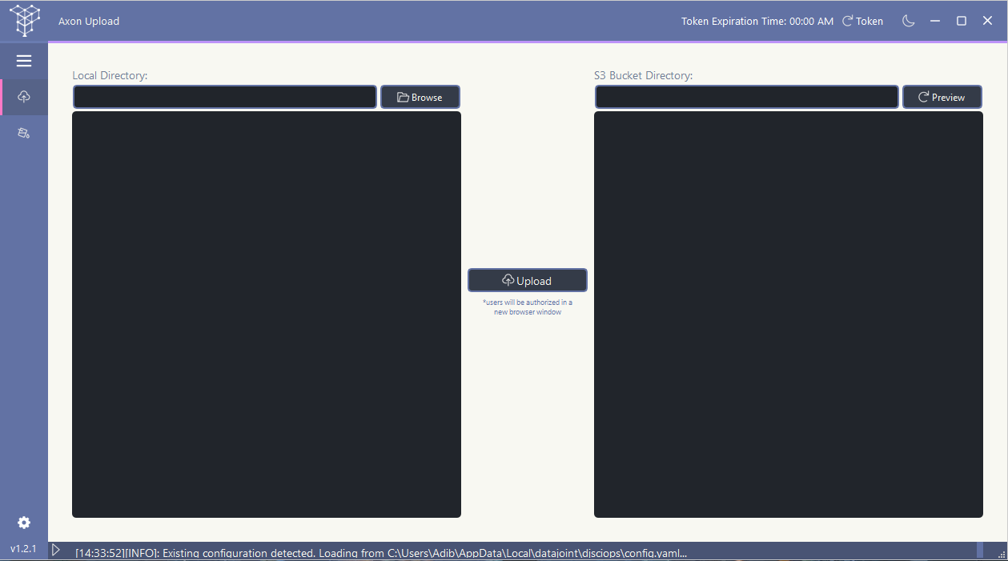Minimize the Axon Upload window
The image size is (1008, 561).
click(x=935, y=21)
